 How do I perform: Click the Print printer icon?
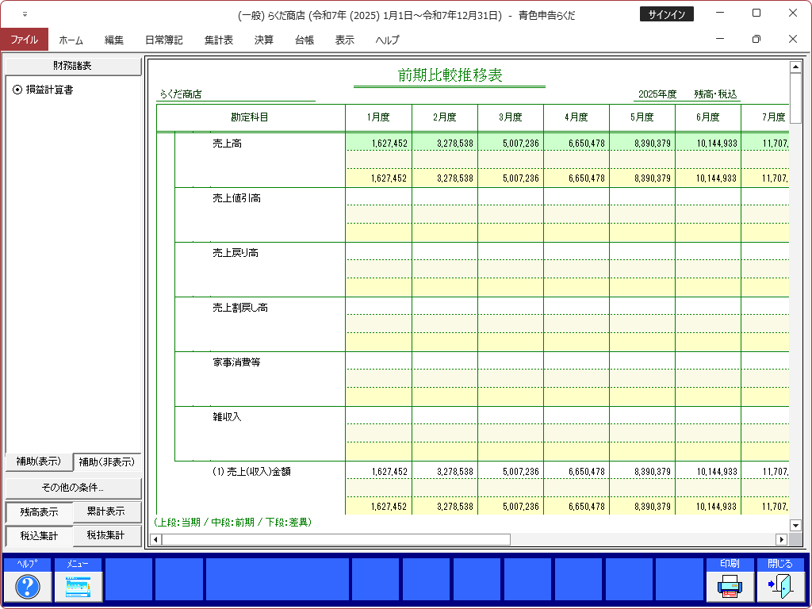click(730, 586)
